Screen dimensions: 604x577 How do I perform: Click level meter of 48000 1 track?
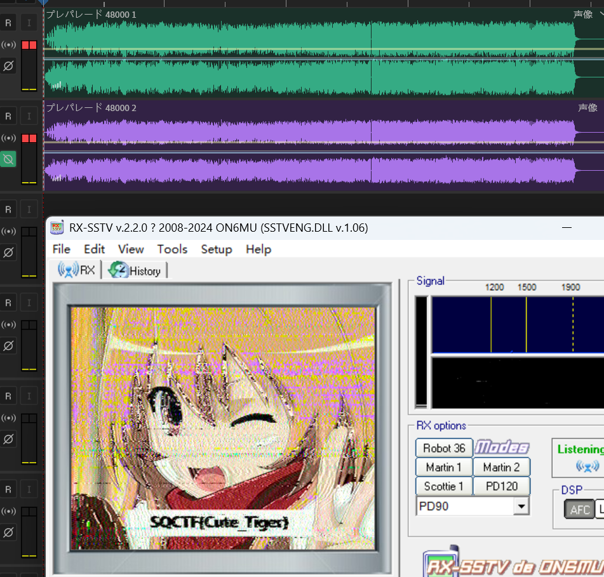(x=29, y=65)
